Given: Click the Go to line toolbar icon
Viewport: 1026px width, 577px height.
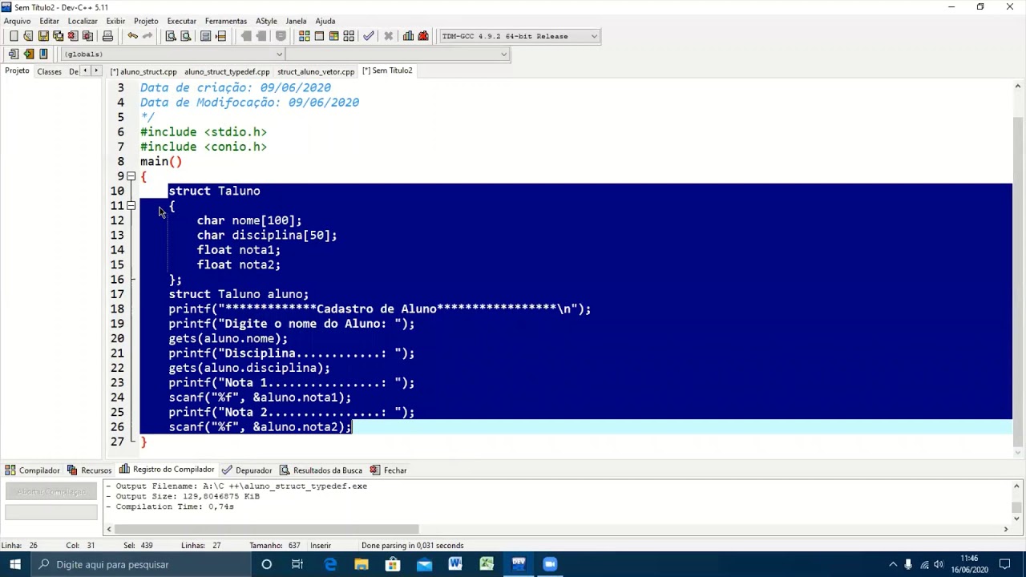Looking at the screenshot, I should point(221,36).
